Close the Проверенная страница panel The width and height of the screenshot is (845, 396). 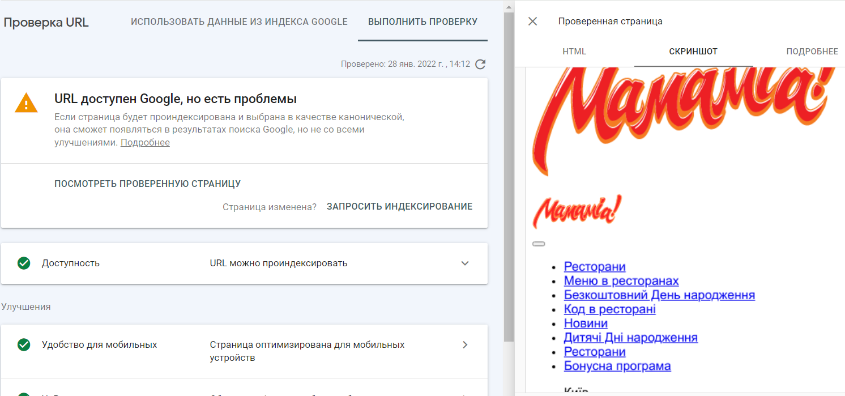(x=532, y=22)
